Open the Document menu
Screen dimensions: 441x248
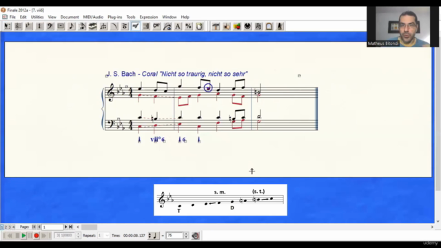coord(70,17)
